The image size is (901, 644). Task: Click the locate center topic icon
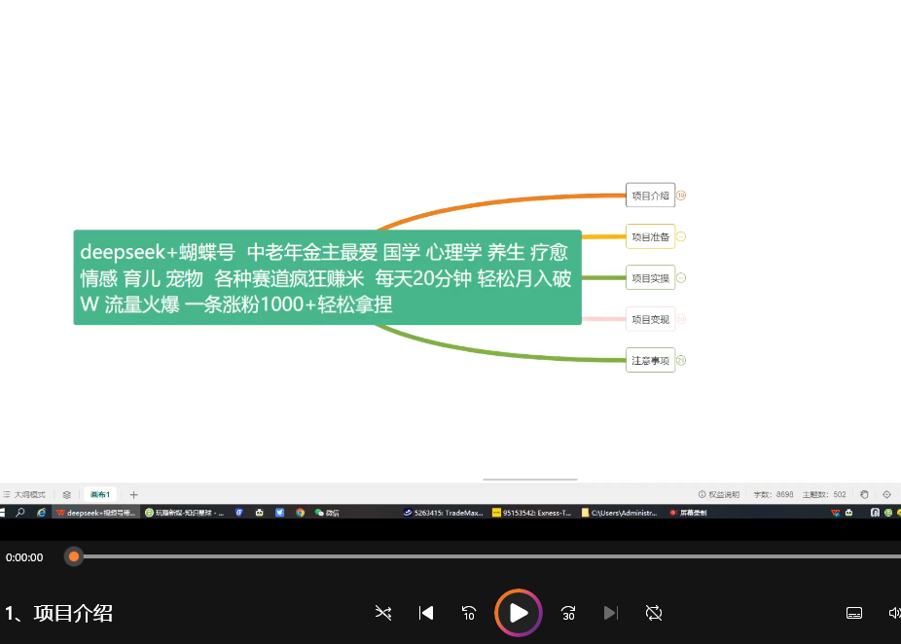pos(886,494)
